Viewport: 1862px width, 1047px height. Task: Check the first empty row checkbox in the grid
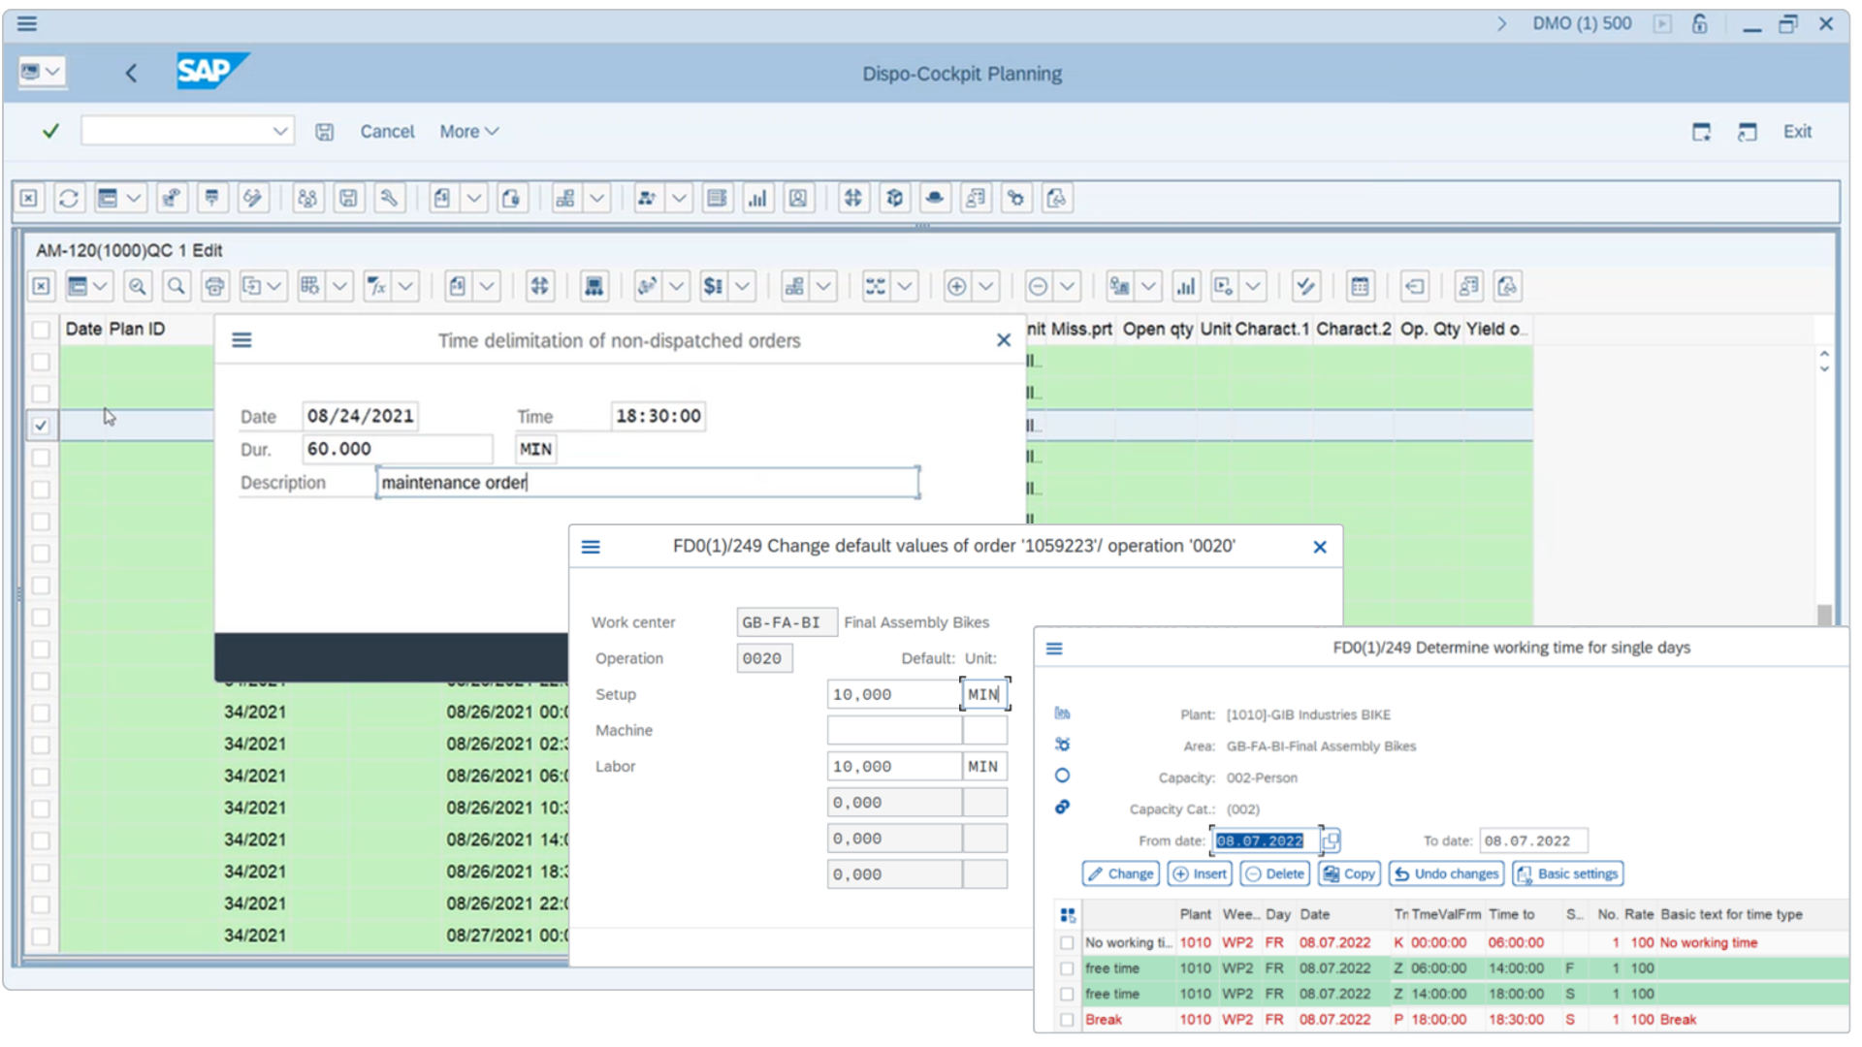pos(41,362)
